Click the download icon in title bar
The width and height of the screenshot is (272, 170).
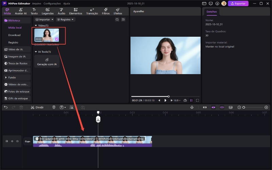pos(217,3)
